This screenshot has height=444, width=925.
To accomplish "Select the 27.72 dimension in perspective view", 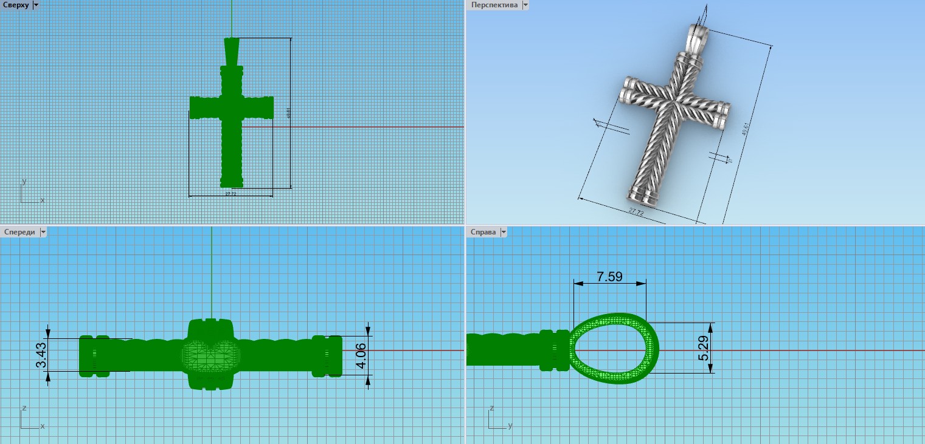I will click(x=636, y=213).
